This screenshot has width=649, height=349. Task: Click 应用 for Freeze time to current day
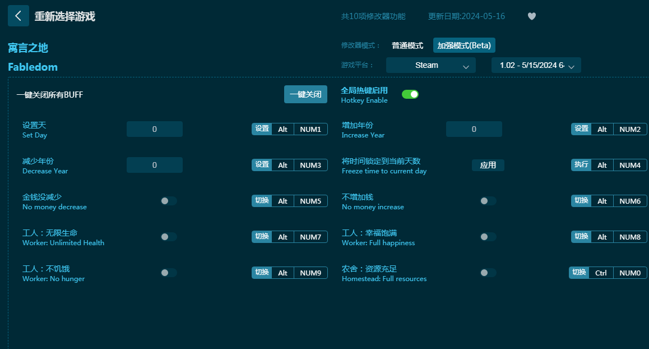pyautogui.click(x=488, y=165)
